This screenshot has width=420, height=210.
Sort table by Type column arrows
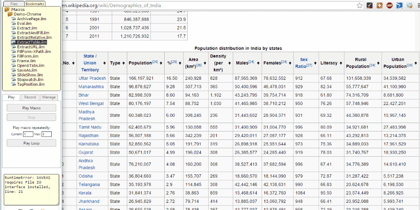coord(123,63)
